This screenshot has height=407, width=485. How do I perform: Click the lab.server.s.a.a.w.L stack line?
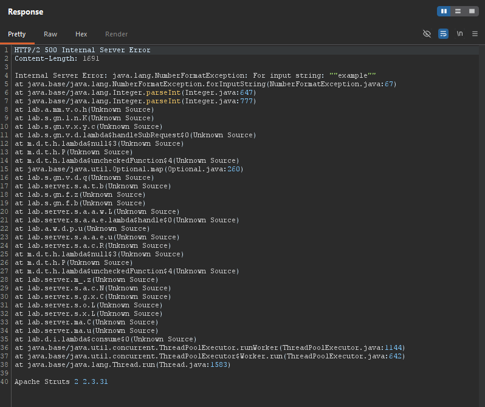pos(97,211)
